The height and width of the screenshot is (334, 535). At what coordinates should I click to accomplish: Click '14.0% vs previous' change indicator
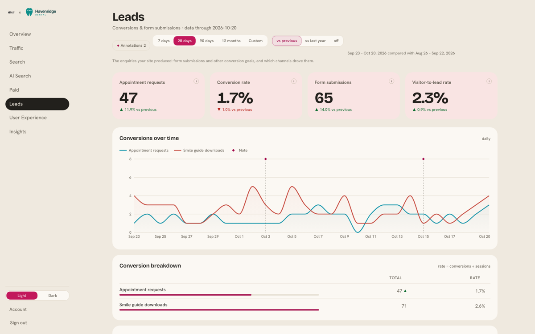pos(333,110)
